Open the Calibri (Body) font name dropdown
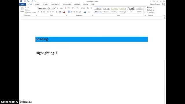This screenshot has height=104, width=185. pyautogui.click(x=48, y=8)
